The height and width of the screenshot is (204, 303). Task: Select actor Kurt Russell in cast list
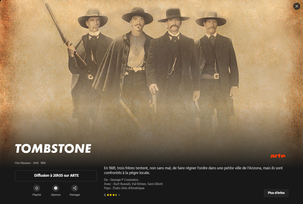pyautogui.click(x=122, y=184)
